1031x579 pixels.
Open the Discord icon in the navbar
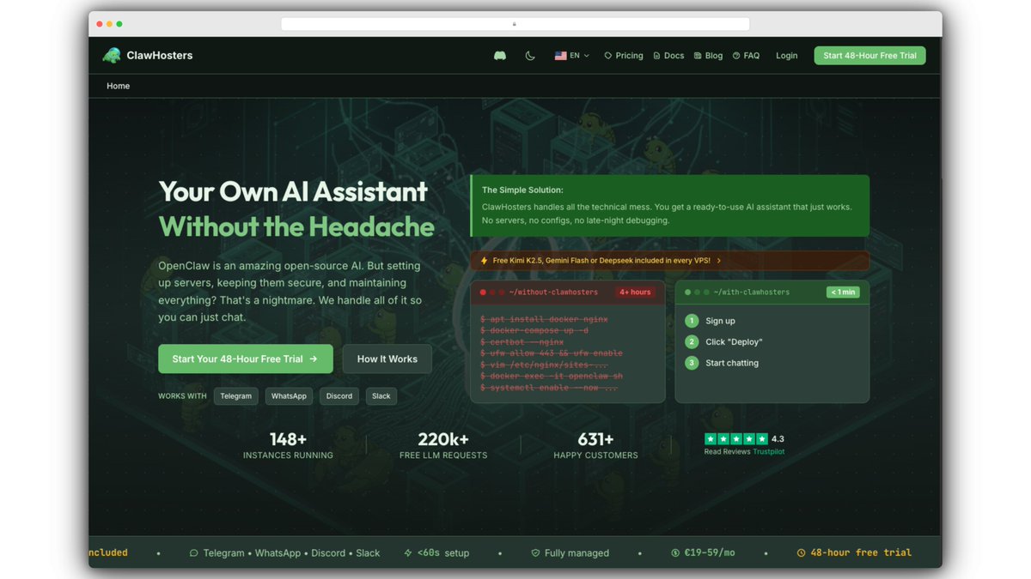[x=500, y=56]
